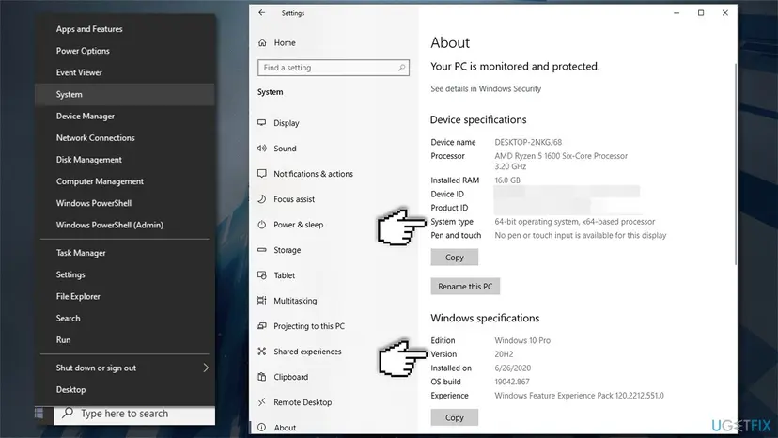Click the Find a setting search box
778x438 pixels.
pyautogui.click(x=333, y=68)
